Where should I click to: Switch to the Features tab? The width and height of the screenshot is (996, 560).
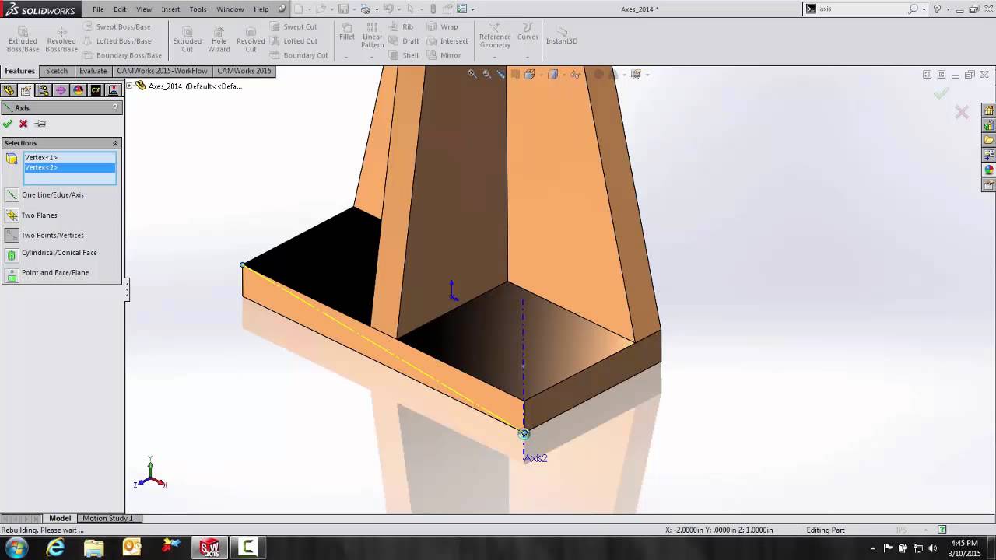click(x=20, y=71)
